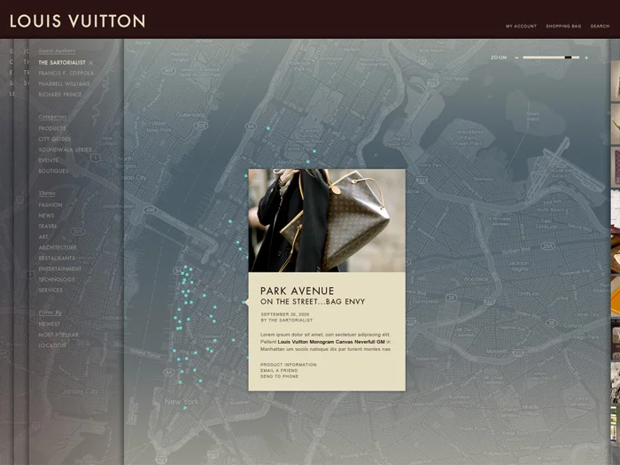Sort by Newest
Image resolution: width=620 pixels, height=465 pixels.
(50, 324)
